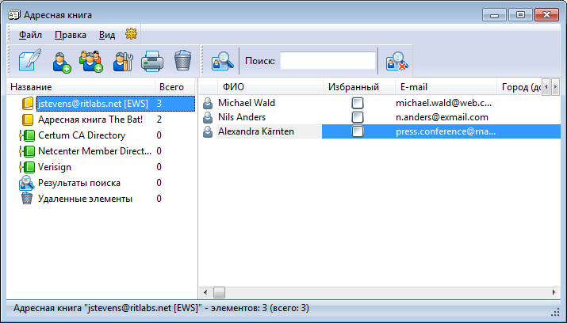Check favorite box for Alexandra Kärnten

(x=358, y=131)
